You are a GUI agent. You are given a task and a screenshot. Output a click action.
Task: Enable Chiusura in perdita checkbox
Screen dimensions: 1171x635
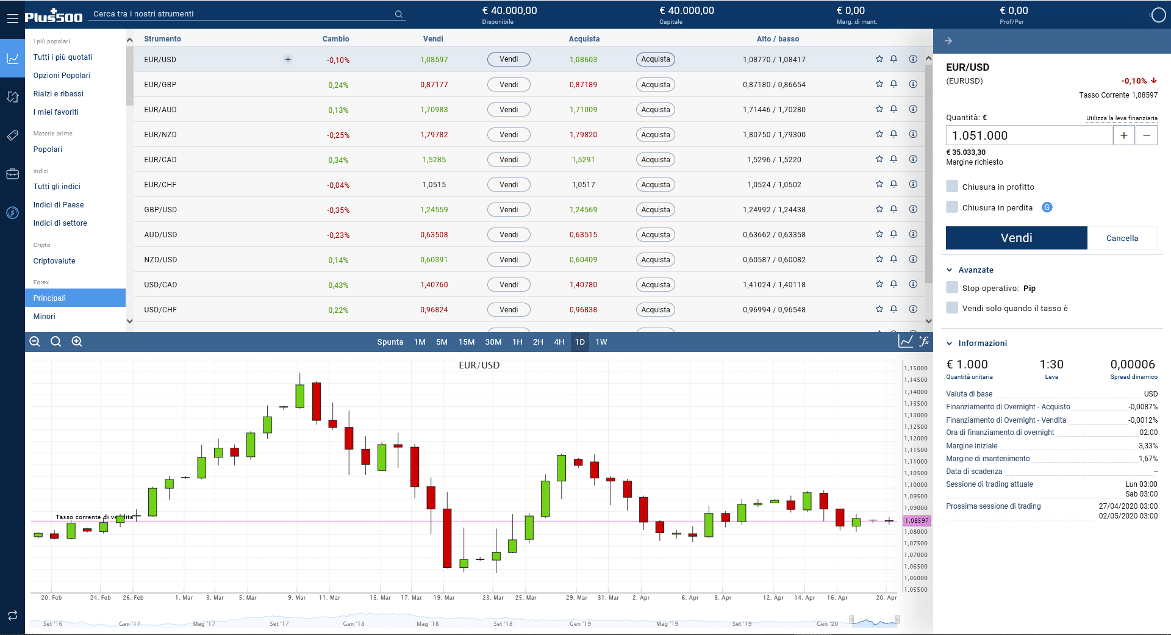[952, 207]
